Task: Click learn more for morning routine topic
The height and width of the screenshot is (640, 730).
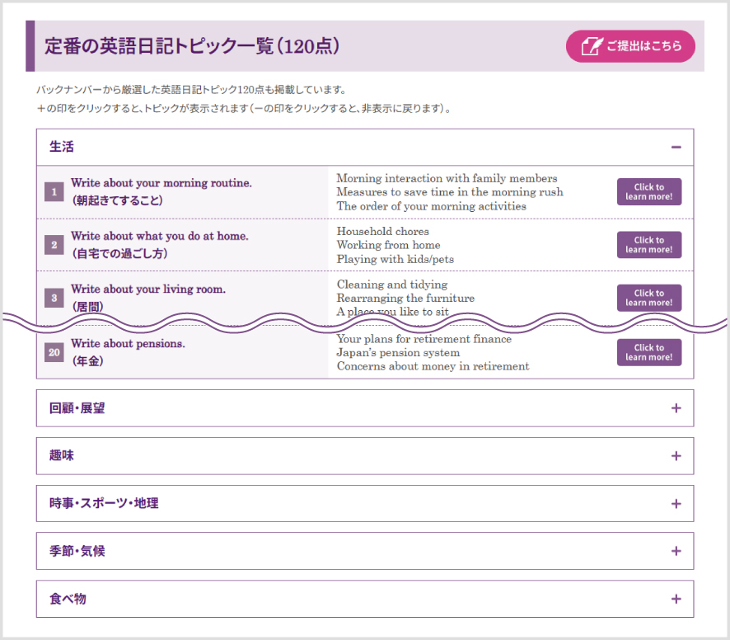Action: tap(648, 192)
